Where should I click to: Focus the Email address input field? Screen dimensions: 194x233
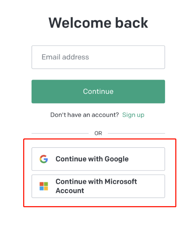click(x=98, y=57)
